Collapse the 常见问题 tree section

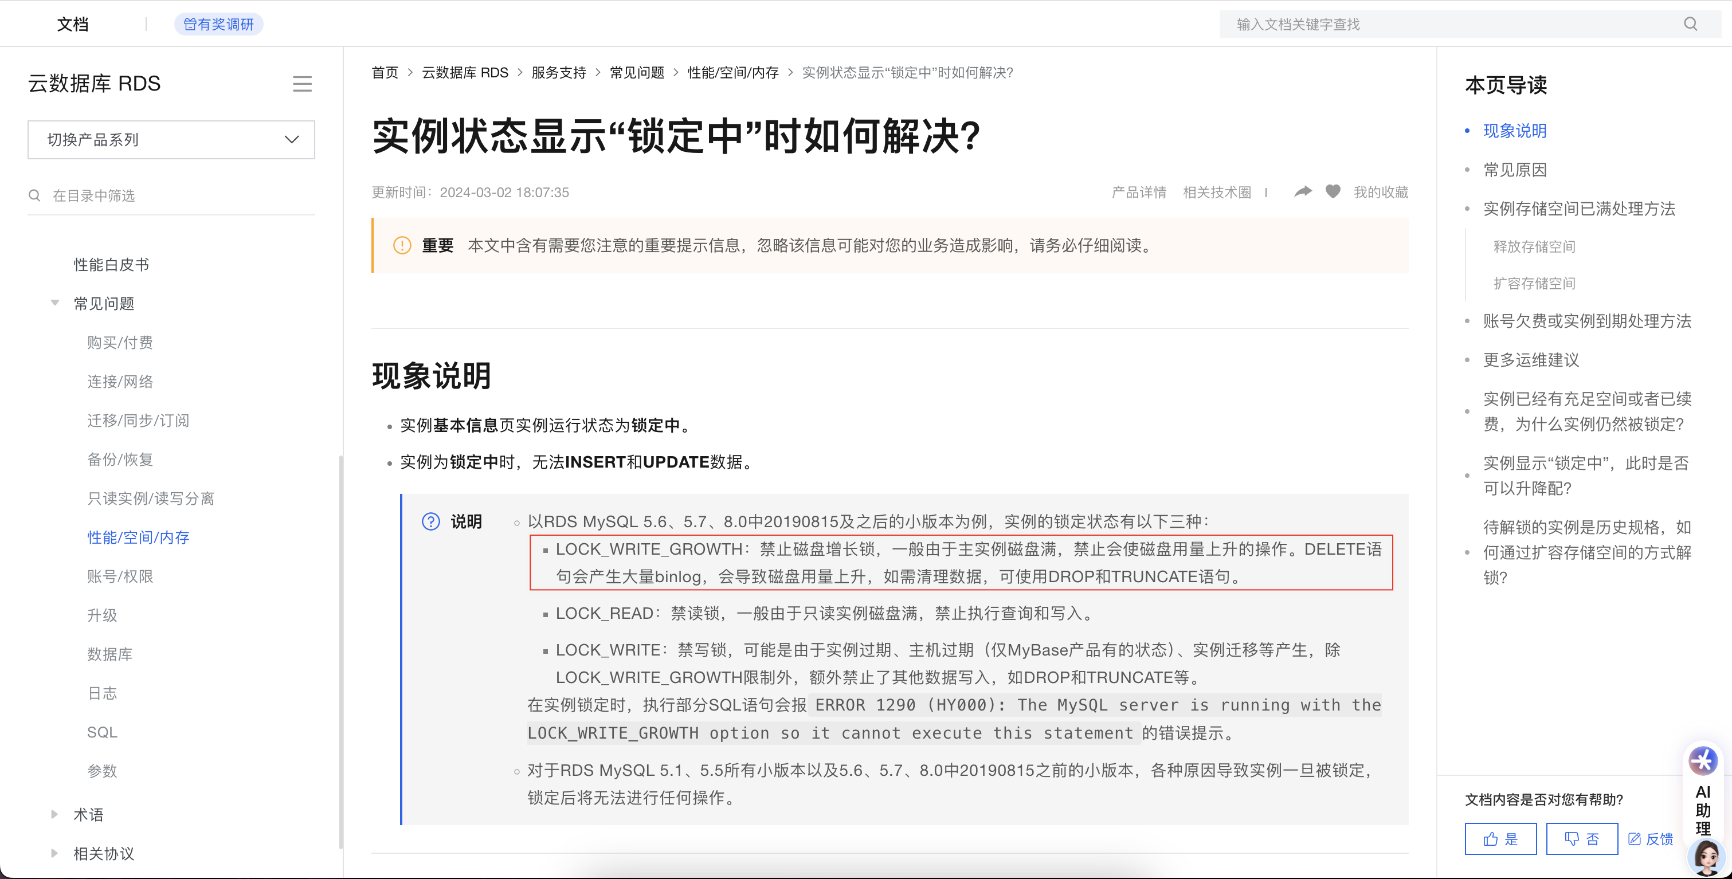[55, 303]
